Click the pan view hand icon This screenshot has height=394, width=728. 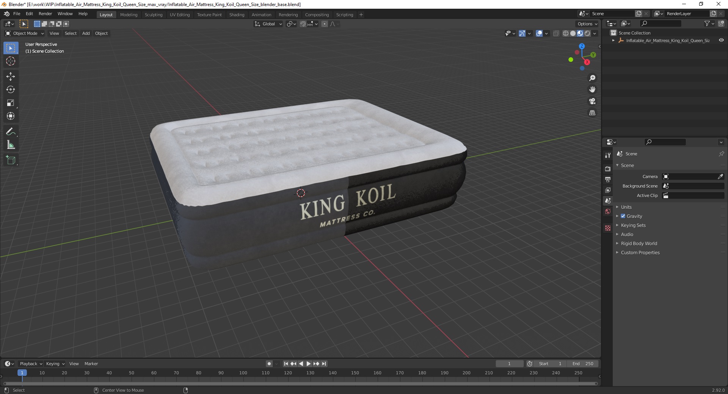point(592,89)
